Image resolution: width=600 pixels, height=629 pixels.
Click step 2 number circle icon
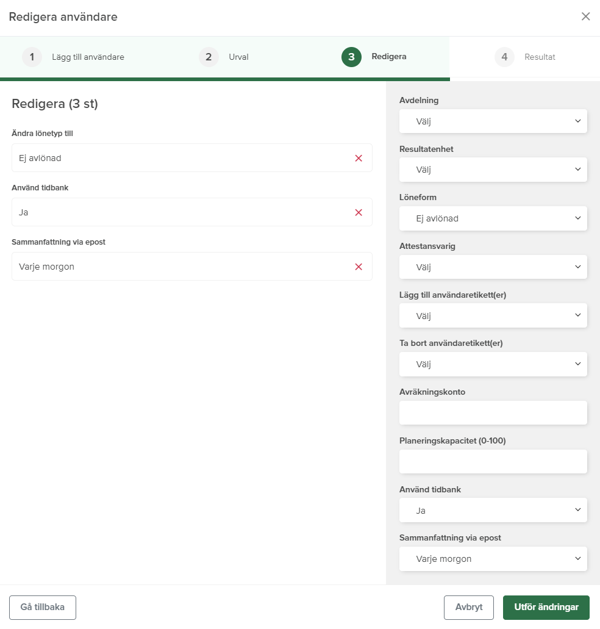[x=209, y=57]
